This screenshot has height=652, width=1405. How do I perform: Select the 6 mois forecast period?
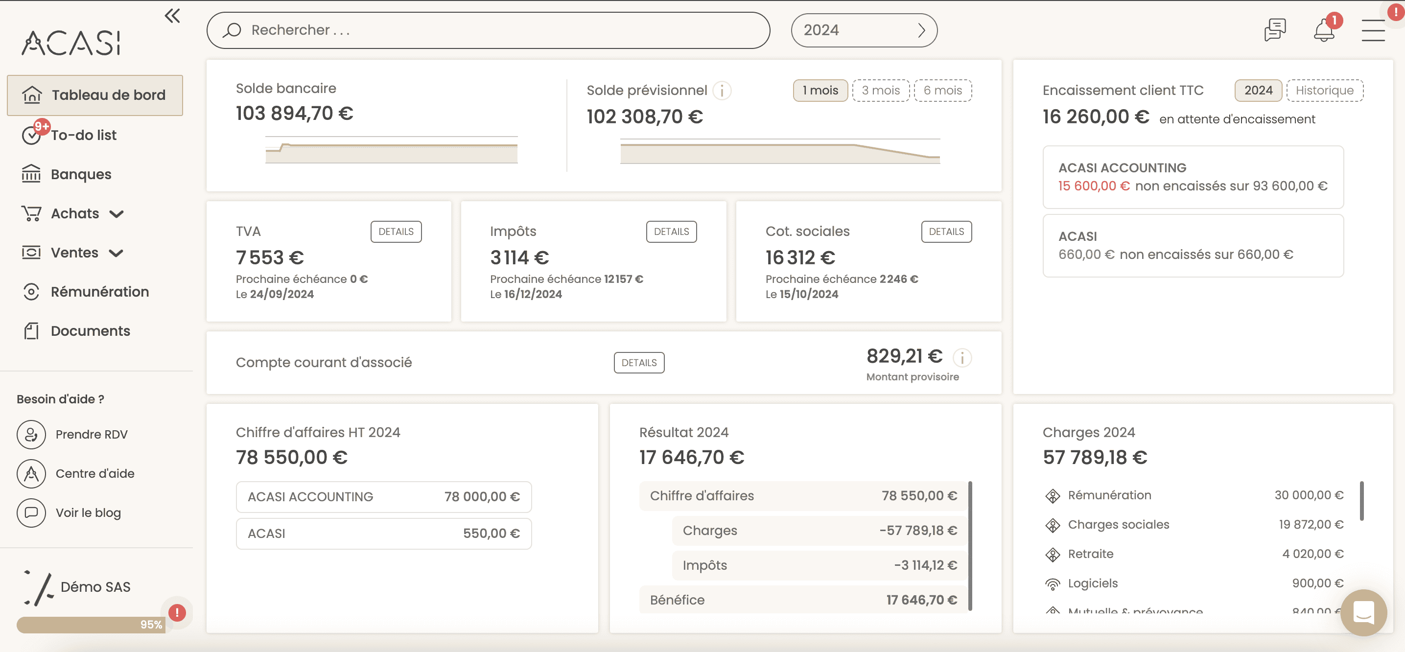click(x=942, y=91)
